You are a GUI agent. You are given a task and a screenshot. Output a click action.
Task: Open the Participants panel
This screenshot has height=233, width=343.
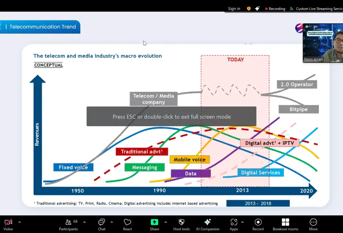pyautogui.click(x=69, y=224)
